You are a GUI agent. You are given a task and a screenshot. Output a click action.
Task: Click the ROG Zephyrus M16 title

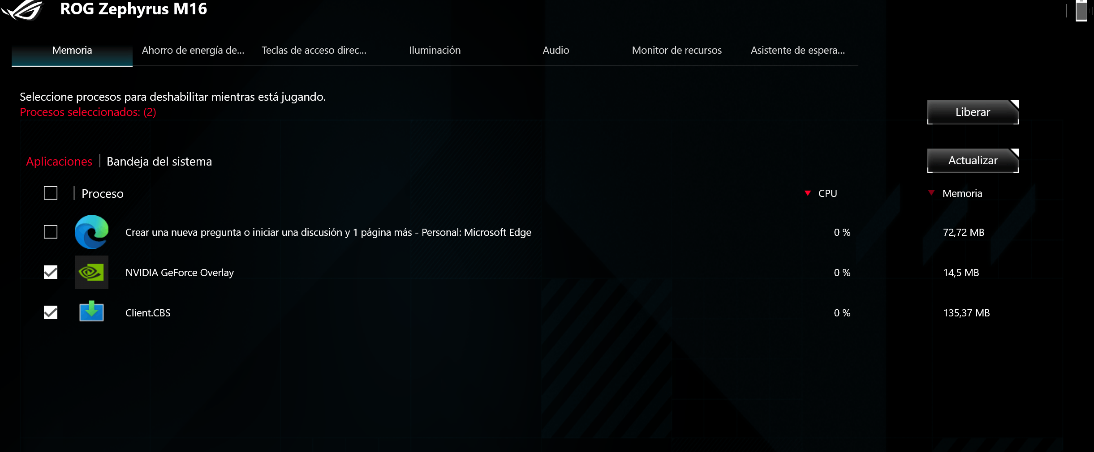(x=134, y=9)
